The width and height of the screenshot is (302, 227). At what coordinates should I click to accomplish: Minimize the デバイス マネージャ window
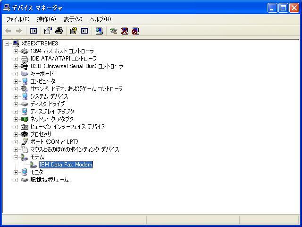pos(272,8)
